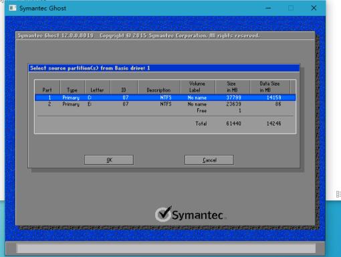This screenshot has width=341, height=257.
Task: Click the Type column header
Action: pyautogui.click(x=72, y=90)
